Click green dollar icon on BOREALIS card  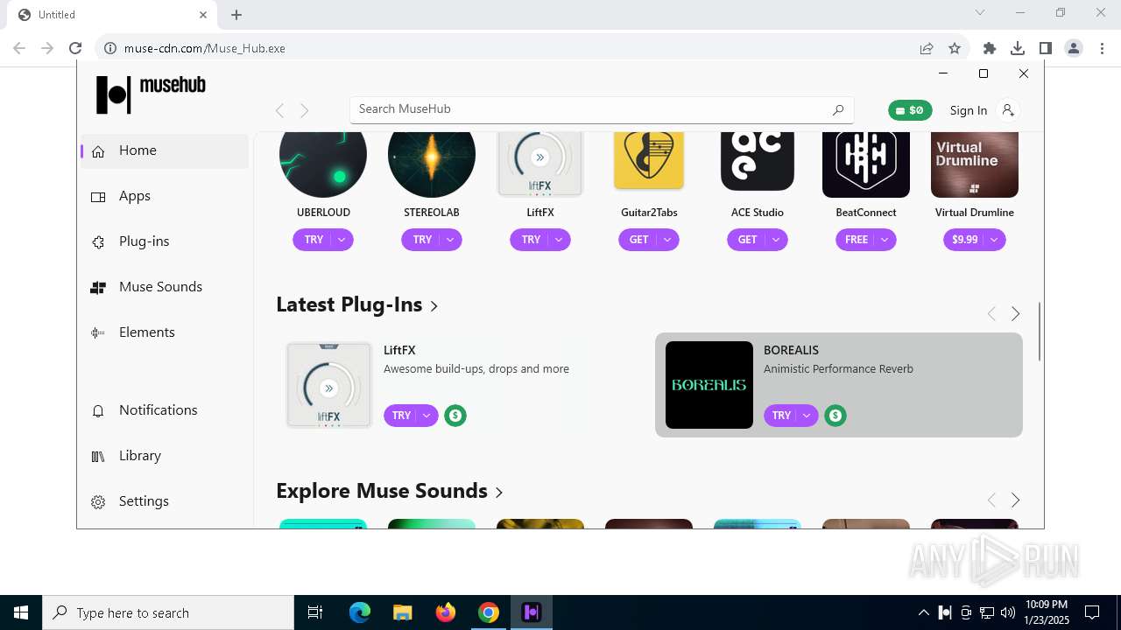click(x=835, y=416)
